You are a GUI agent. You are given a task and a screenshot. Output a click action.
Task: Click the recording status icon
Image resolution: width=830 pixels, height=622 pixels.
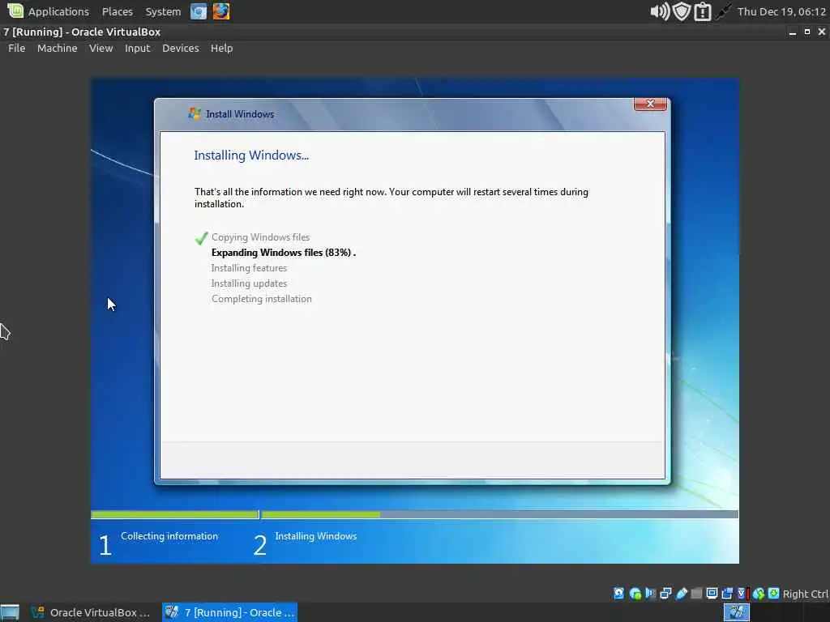click(727, 594)
